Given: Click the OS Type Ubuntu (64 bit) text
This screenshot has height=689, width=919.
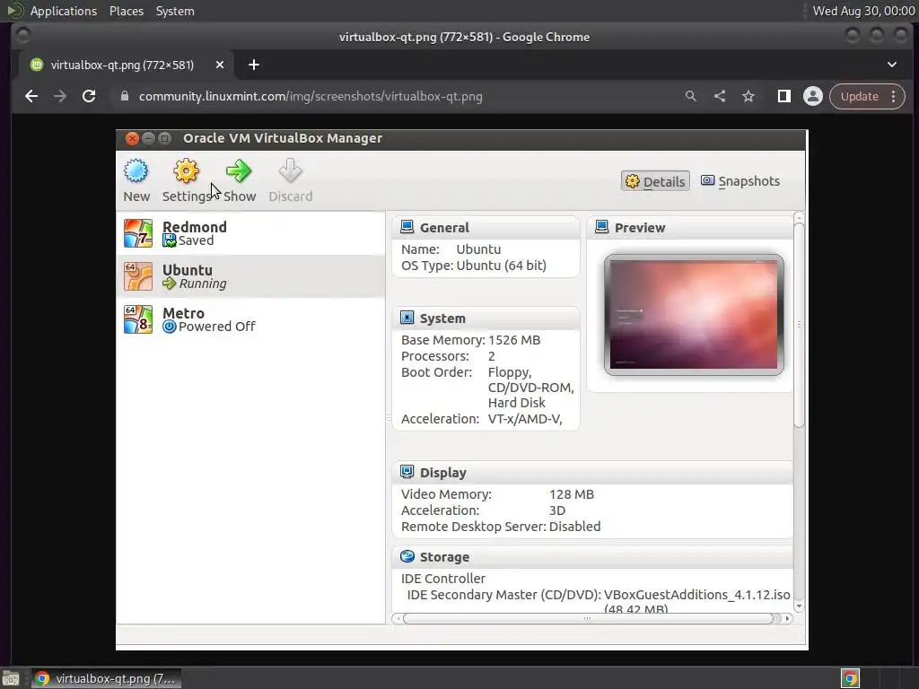Looking at the screenshot, I should click(x=501, y=266).
